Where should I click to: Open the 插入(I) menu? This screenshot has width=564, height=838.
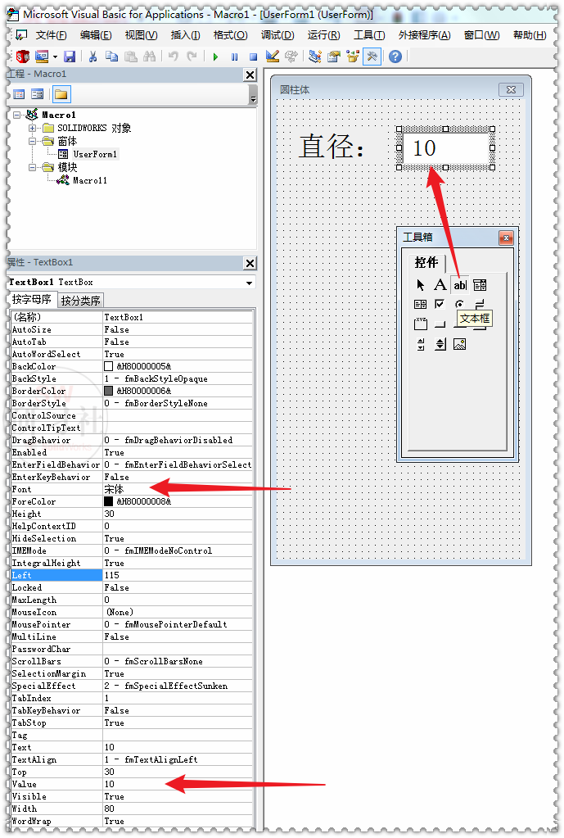[x=185, y=35]
